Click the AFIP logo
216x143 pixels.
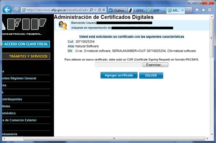pos(24,26)
